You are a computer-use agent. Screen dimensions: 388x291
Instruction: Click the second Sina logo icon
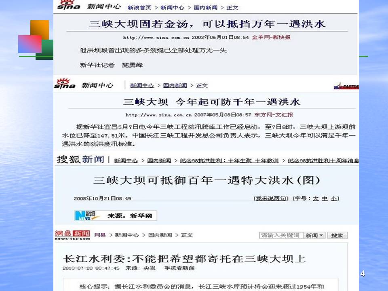[65, 84]
